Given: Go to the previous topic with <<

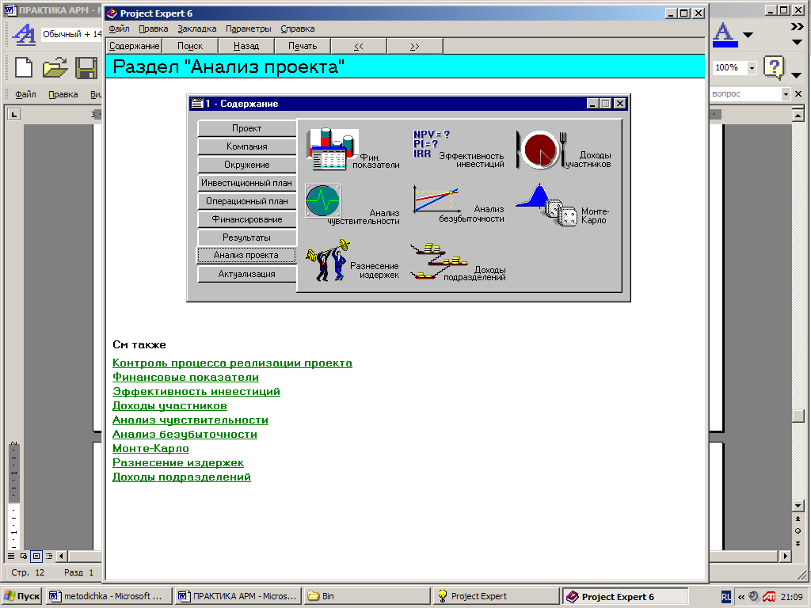Looking at the screenshot, I should pos(359,46).
